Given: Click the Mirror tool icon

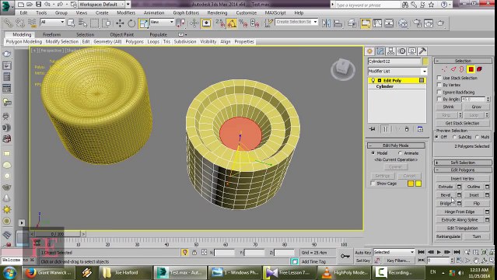Looking at the screenshot, I should tap(326, 23).
